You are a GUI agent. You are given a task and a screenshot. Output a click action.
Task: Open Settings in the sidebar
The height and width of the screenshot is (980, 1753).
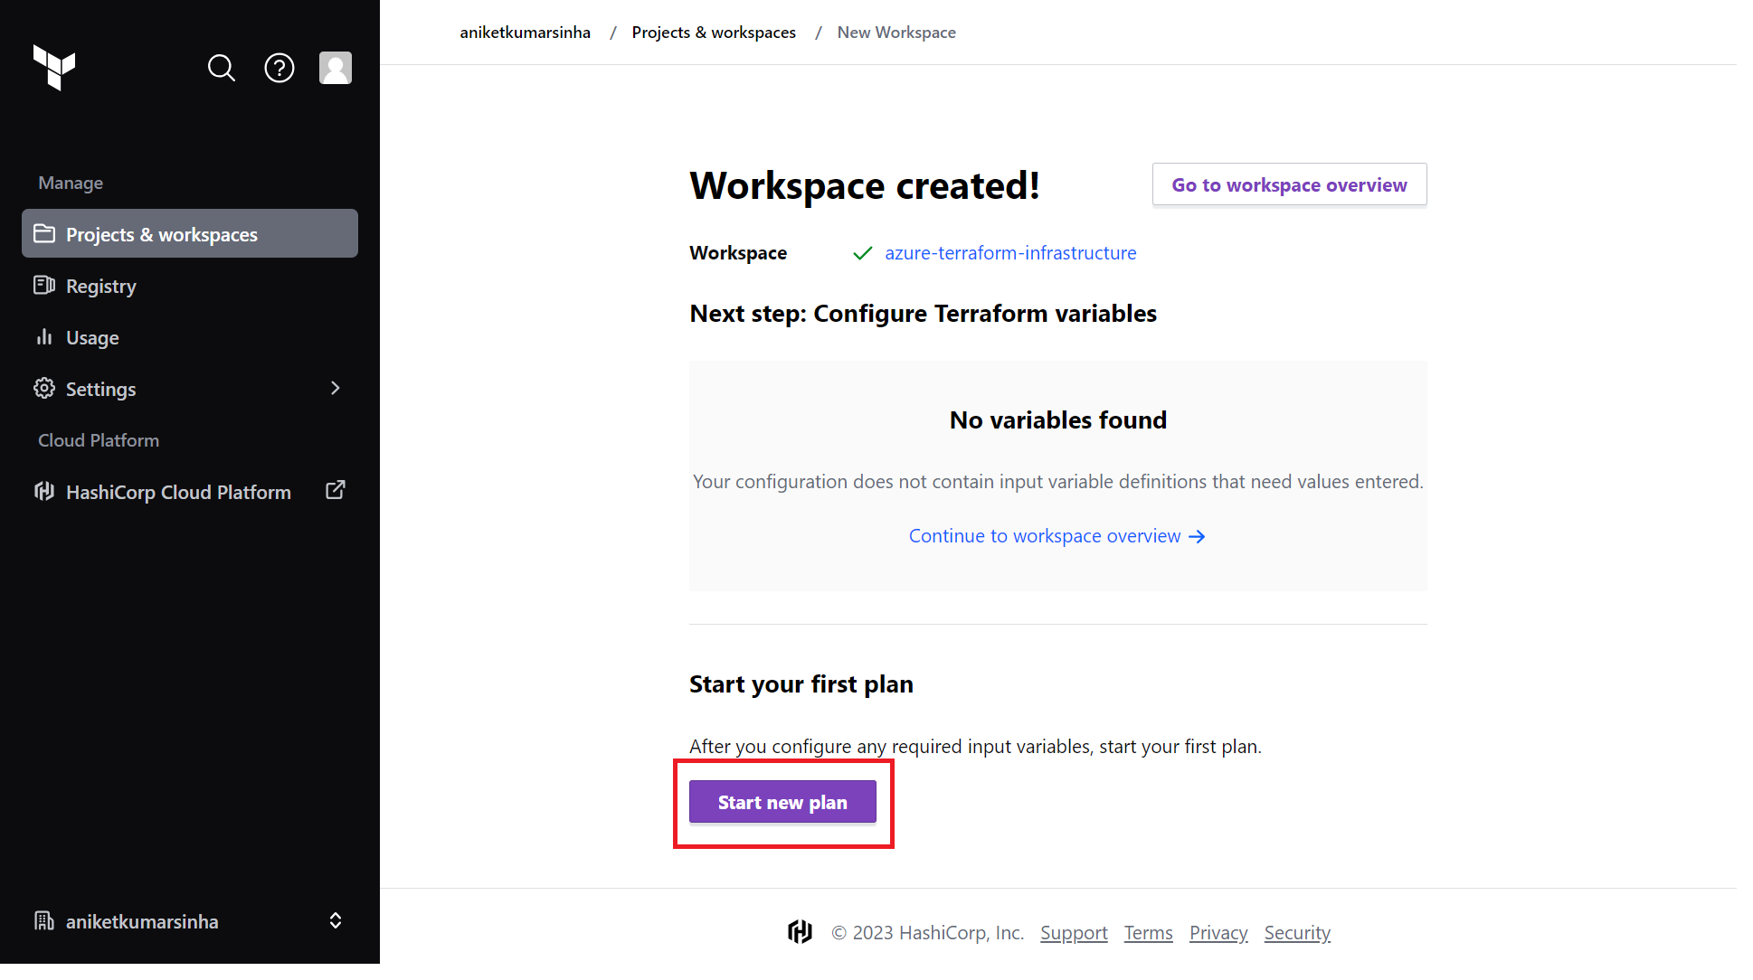click(x=190, y=389)
